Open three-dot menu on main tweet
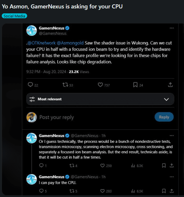The image size is (184, 197). (172, 28)
